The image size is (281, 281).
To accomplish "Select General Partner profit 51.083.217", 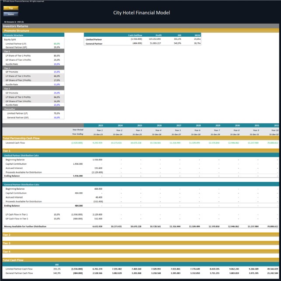I will [155, 43].
